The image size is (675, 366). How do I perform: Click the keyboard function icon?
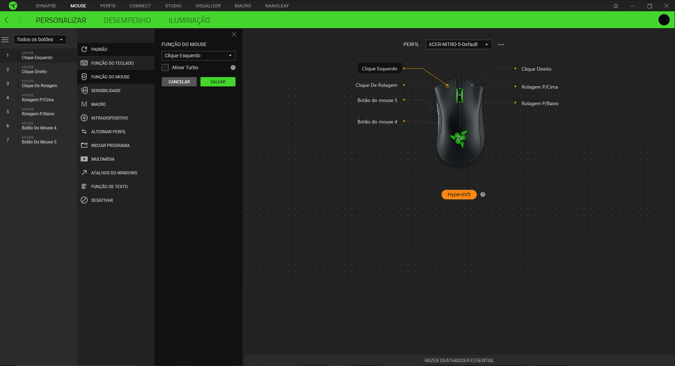click(84, 63)
